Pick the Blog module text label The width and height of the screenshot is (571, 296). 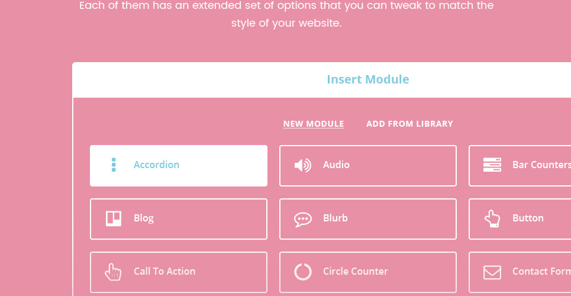pyautogui.click(x=144, y=218)
